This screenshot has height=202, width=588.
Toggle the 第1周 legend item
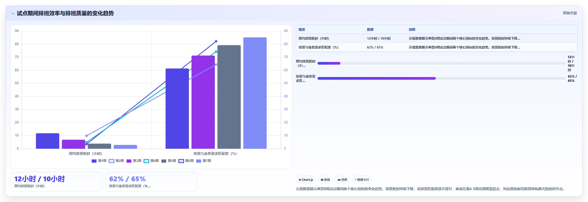click(x=99, y=161)
